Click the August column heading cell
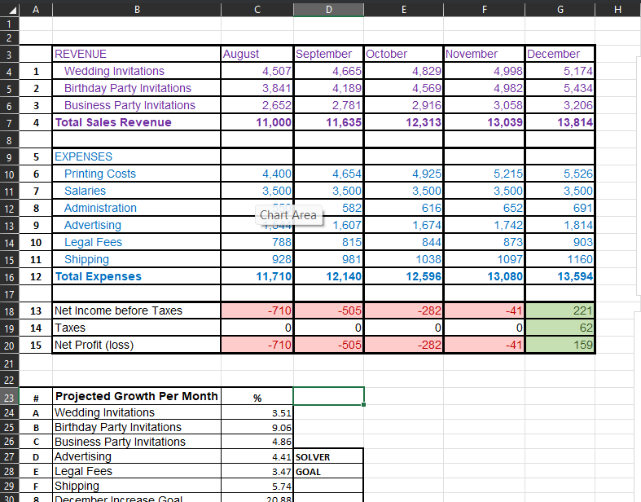The width and height of the screenshot is (641, 502). [257, 54]
